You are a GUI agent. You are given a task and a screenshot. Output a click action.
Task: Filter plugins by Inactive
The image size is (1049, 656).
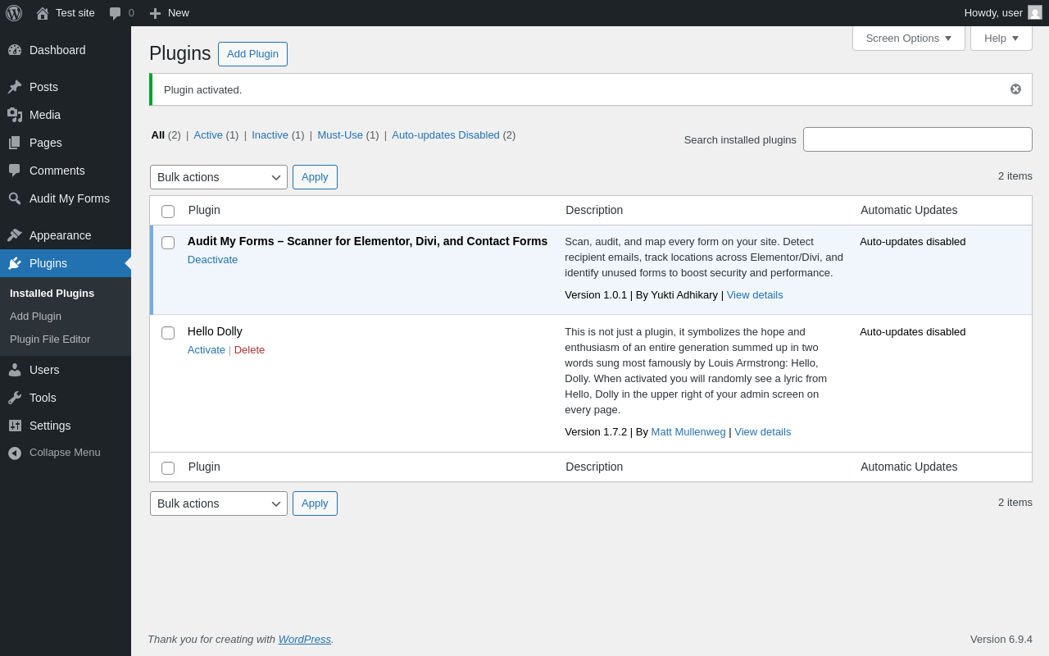pyautogui.click(x=270, y=135)
